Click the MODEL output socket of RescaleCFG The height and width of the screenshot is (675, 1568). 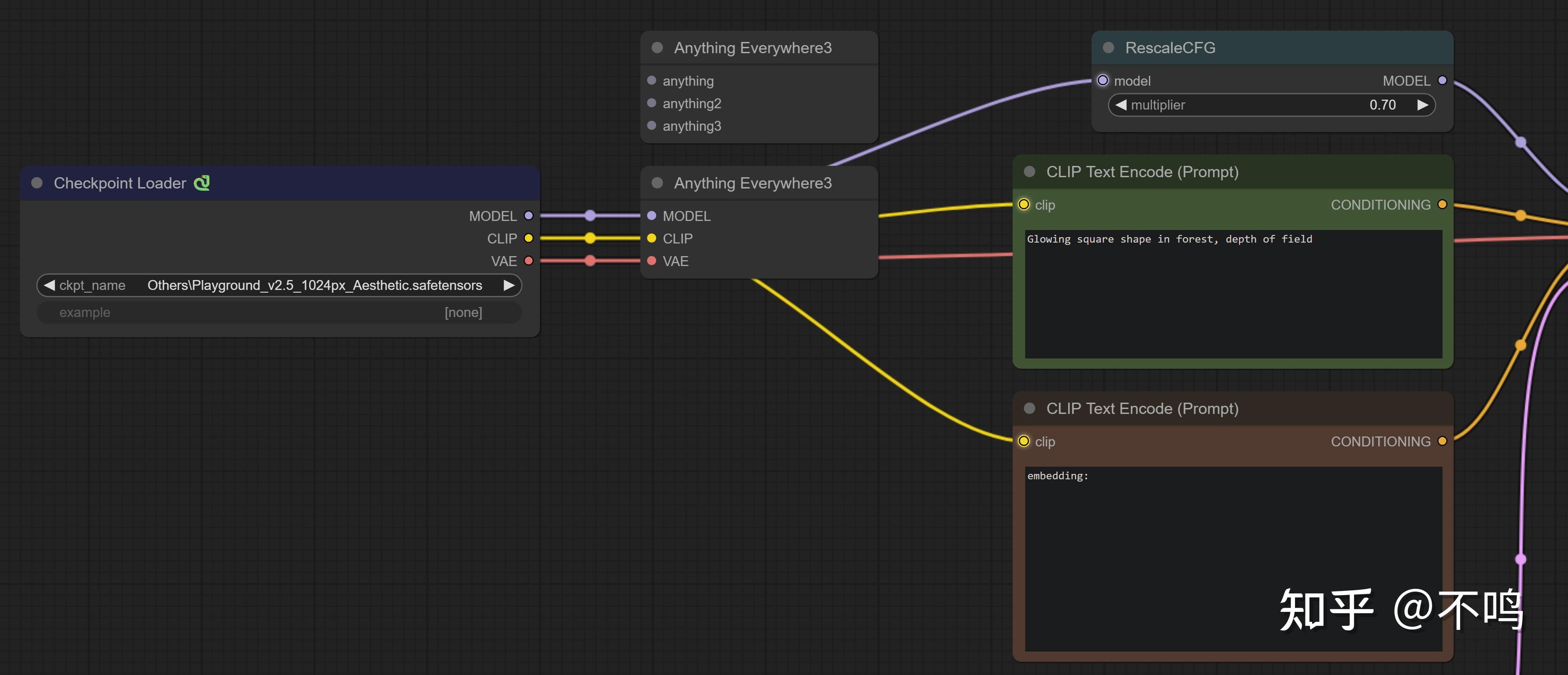click(1442, 80)
